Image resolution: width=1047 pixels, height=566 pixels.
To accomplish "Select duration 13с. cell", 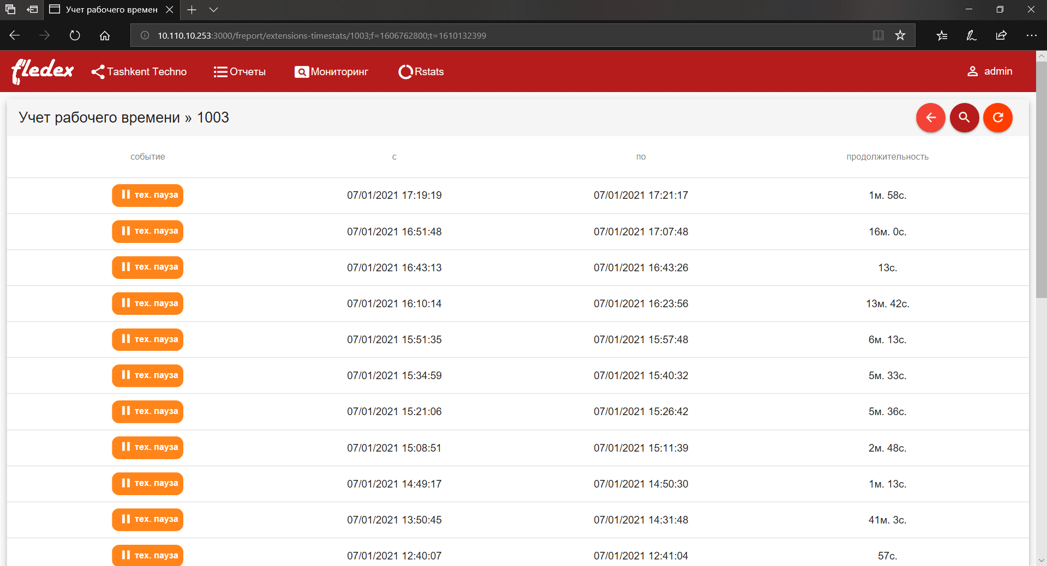I will (x=887, y=267).
